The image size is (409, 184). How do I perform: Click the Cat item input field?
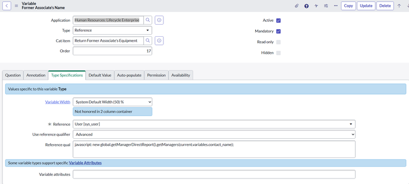click(108, 41)
